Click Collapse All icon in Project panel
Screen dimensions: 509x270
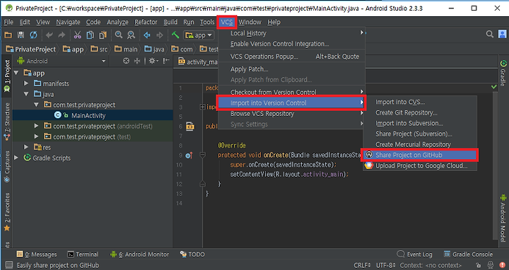(137, 61)
